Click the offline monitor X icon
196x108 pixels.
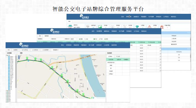coord(112,27)
